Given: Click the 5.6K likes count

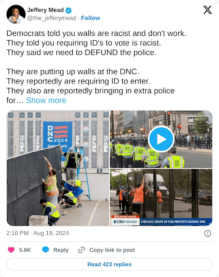Looking at the screenshot, I should pos(25,250).
